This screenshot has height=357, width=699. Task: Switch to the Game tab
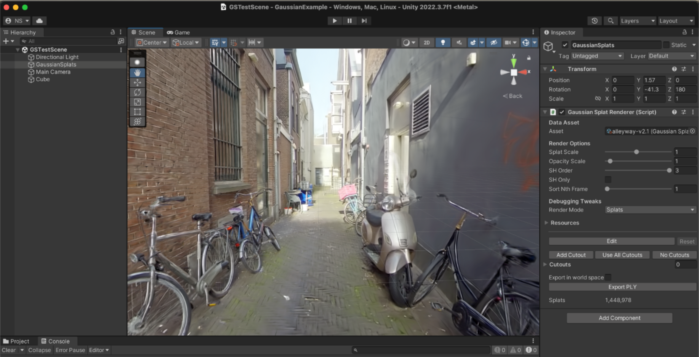click(x=178, y=32)
